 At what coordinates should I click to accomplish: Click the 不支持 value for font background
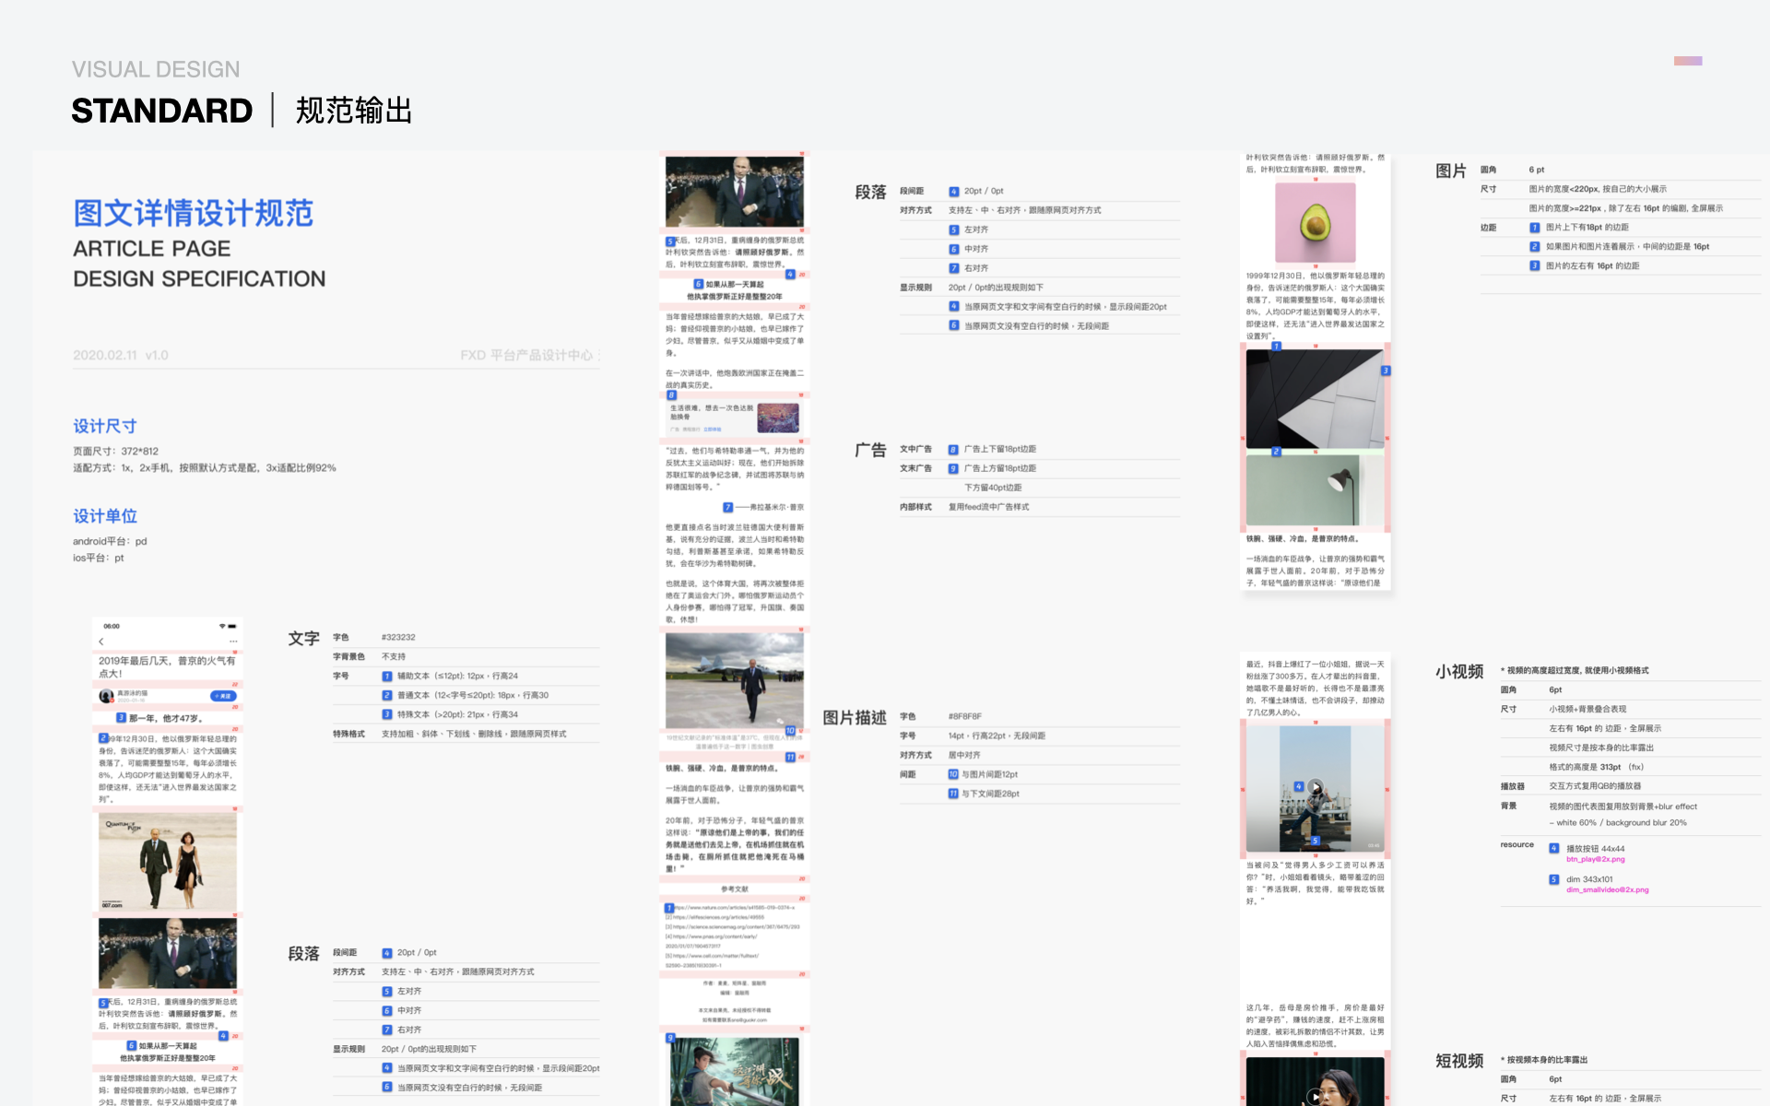394,656
